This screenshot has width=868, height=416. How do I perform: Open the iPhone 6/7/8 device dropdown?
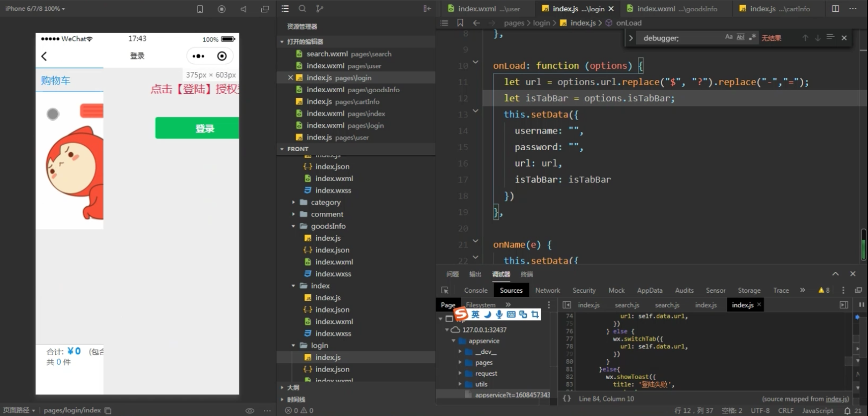point(35,9)
